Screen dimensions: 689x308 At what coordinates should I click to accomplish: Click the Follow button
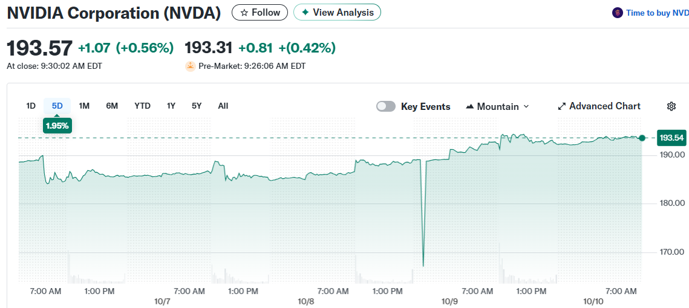click(x=260, y=13)
